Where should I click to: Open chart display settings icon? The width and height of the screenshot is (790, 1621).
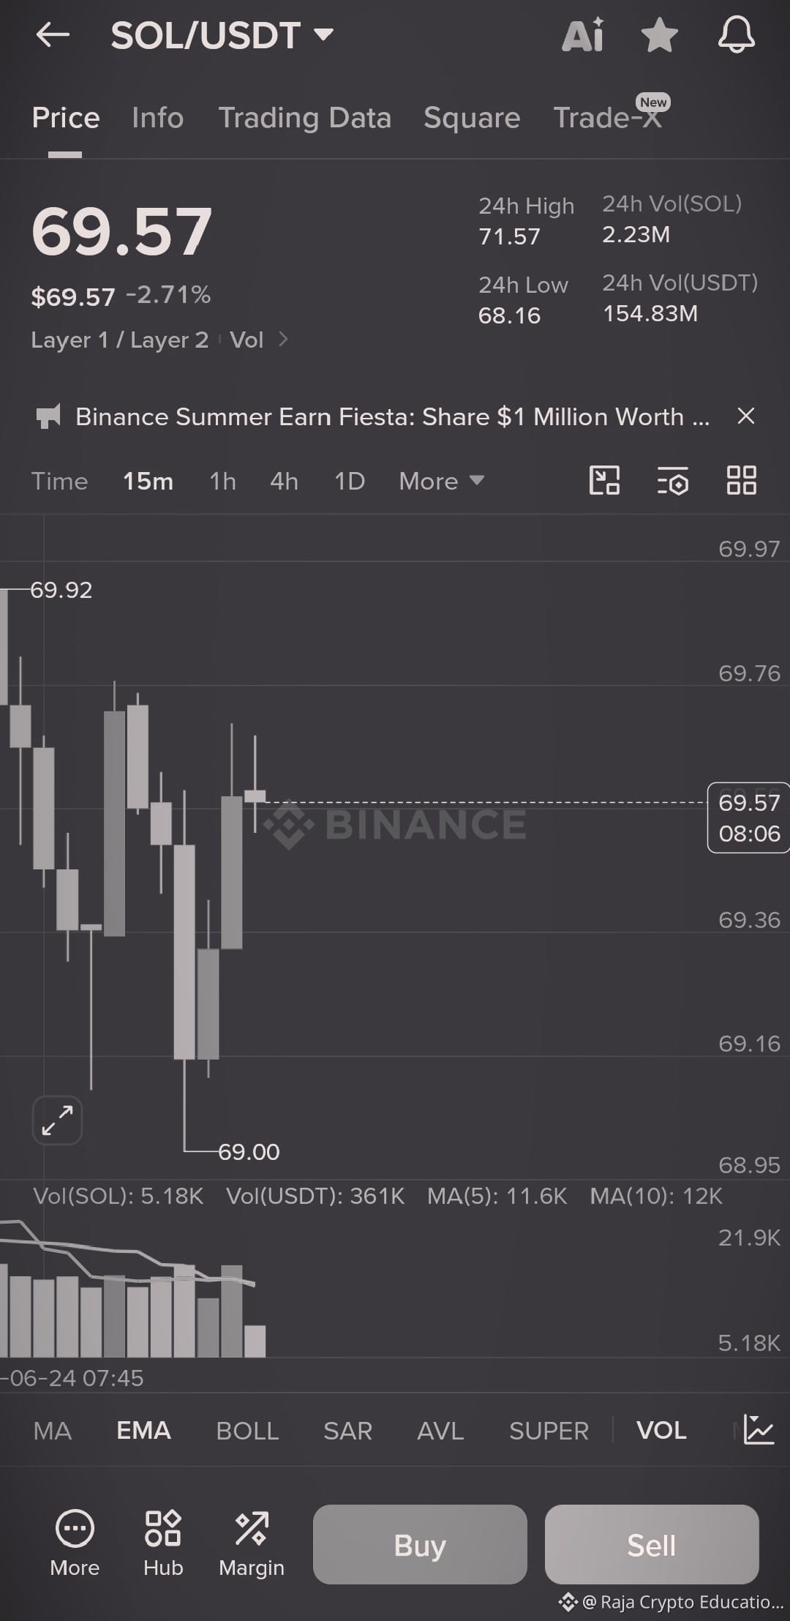click(x=672, y=481)
